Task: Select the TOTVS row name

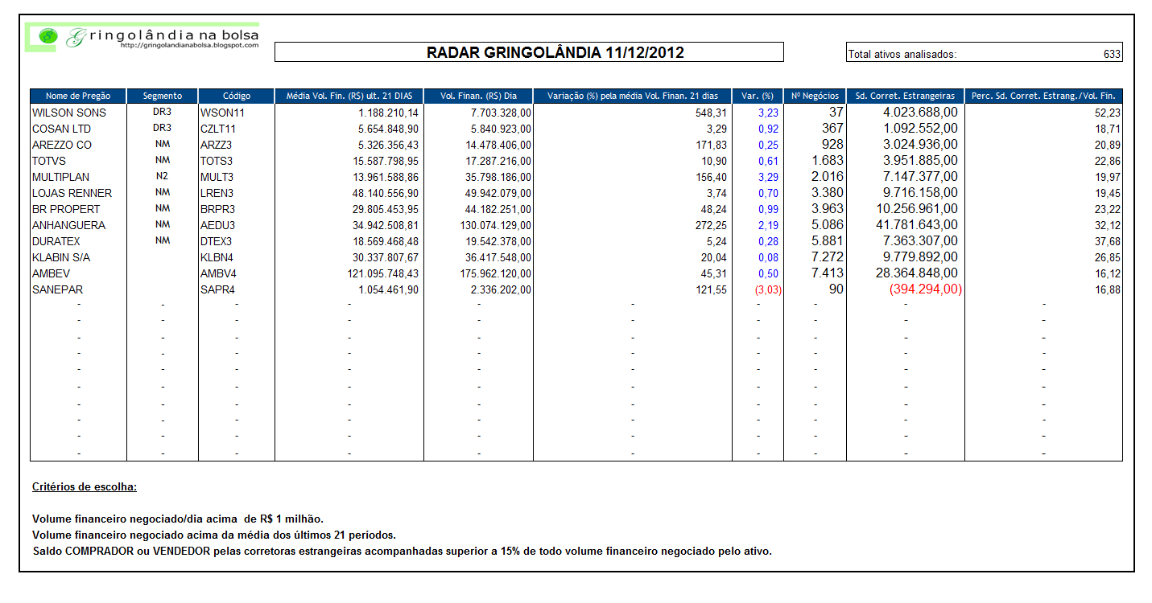Action: [x=49, y=161]
